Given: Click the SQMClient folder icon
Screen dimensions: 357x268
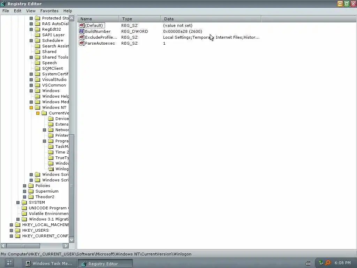Looking at the screenshot, I should 38,68.
